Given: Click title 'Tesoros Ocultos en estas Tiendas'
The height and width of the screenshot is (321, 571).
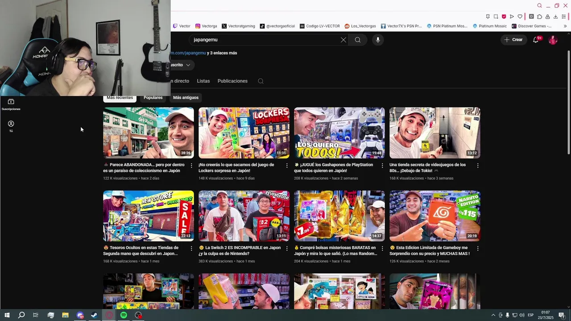Looking at the screenshot, I should (141, 251).
